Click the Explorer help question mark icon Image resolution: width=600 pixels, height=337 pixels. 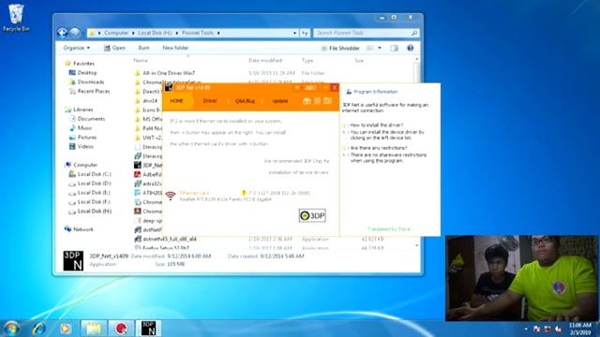coord(411,48)
